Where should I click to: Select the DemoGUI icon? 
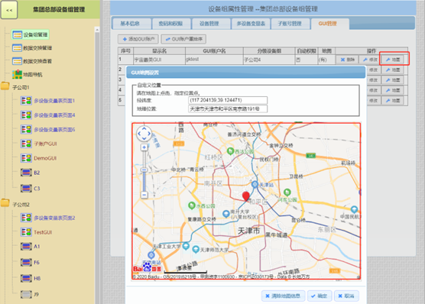(26, 158)
